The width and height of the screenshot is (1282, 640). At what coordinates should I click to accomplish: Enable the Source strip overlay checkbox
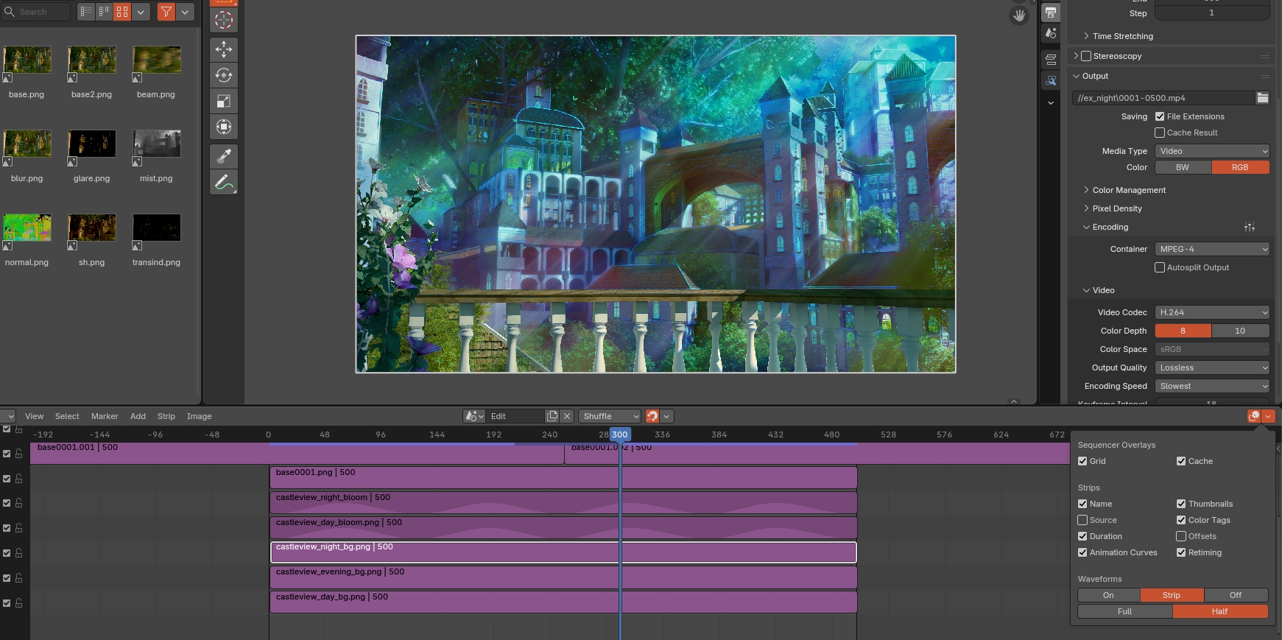tap(1082, 520)
